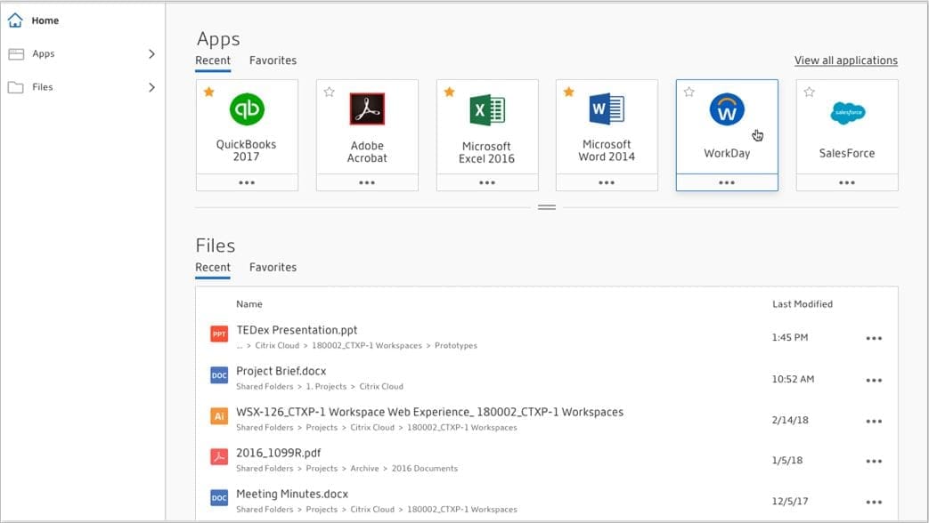Launch the SalesForce cloud icon

848,112
